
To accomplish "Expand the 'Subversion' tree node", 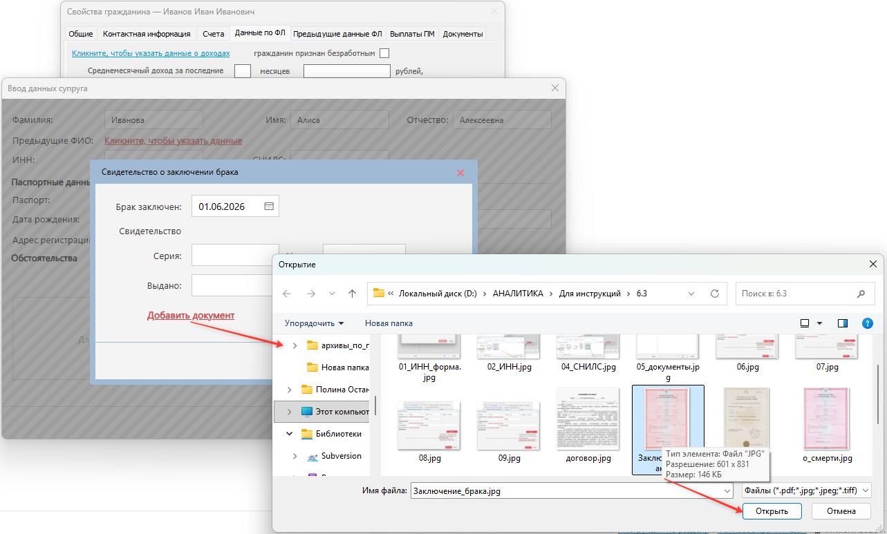I will point(295,457).
